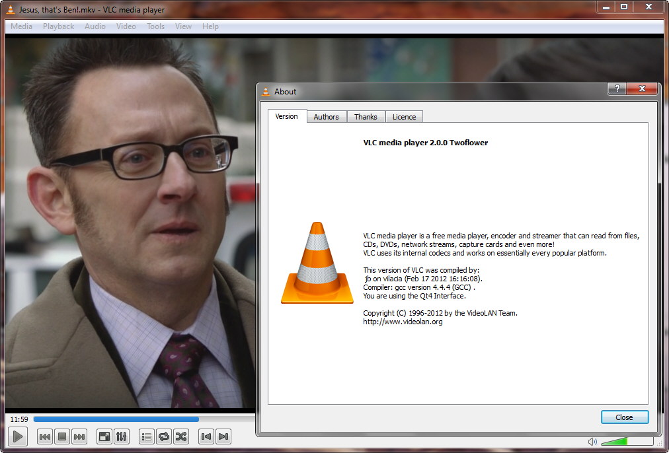Image resolution: width=669 pixels, height=453 pixels.
Task: Show the playlist list icon
Action: pos(147,436)
